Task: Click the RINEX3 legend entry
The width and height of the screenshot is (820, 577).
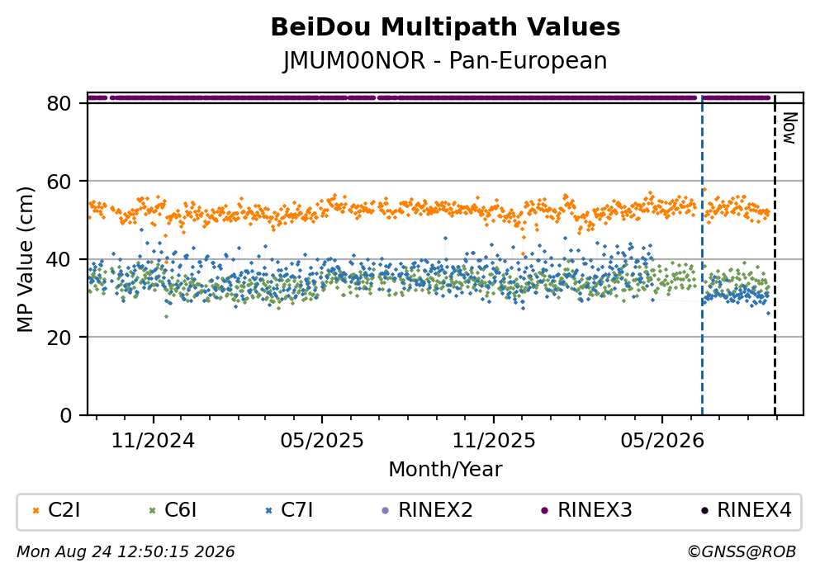Action: tap(587, 510)
